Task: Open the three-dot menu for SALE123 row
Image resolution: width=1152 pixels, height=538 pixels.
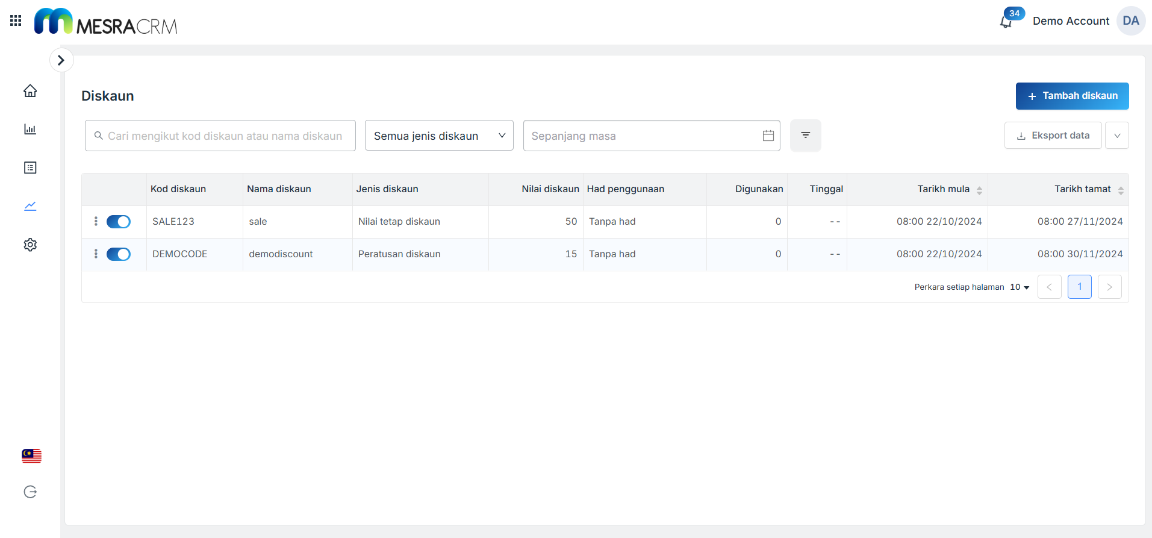Action: [x=96, y=222]
